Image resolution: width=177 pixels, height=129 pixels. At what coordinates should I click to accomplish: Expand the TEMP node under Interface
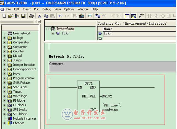coord(53,33)
